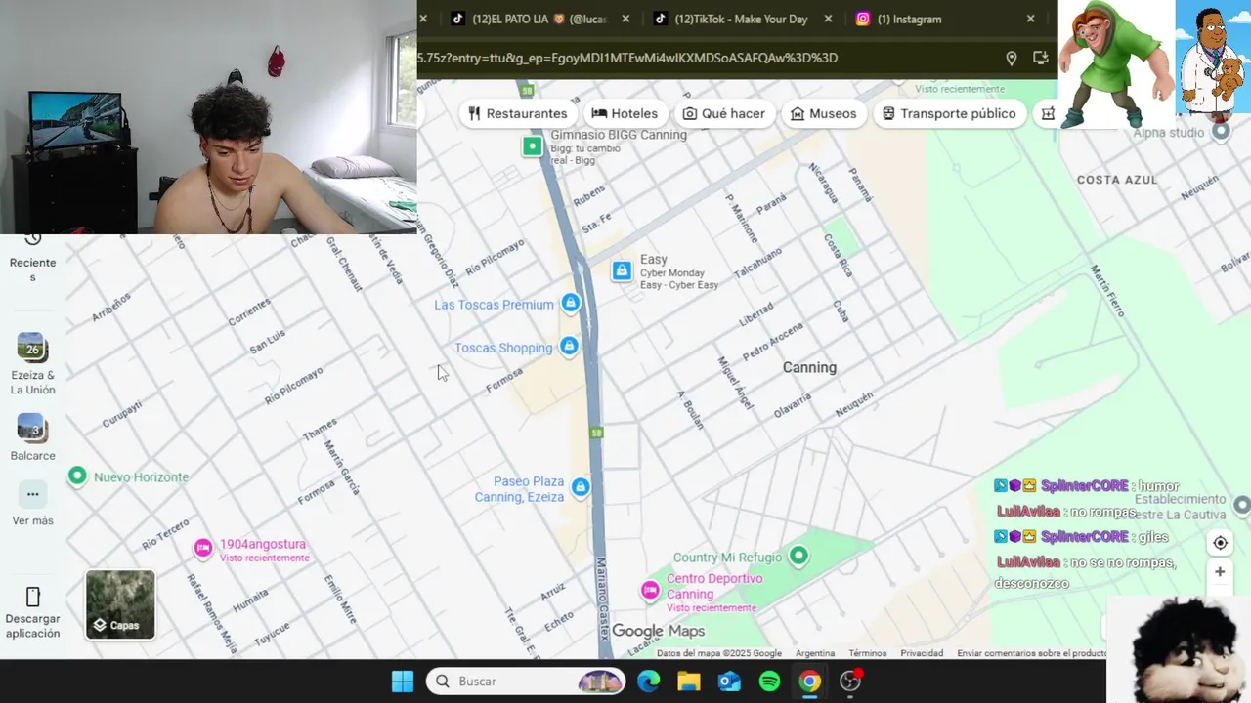
Task: Click the Country Mi Refugio green marker
Action: coord(798,556)
